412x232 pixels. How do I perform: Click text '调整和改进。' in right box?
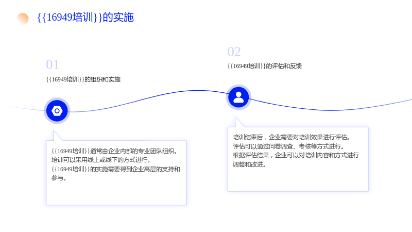tap(249, 164)
